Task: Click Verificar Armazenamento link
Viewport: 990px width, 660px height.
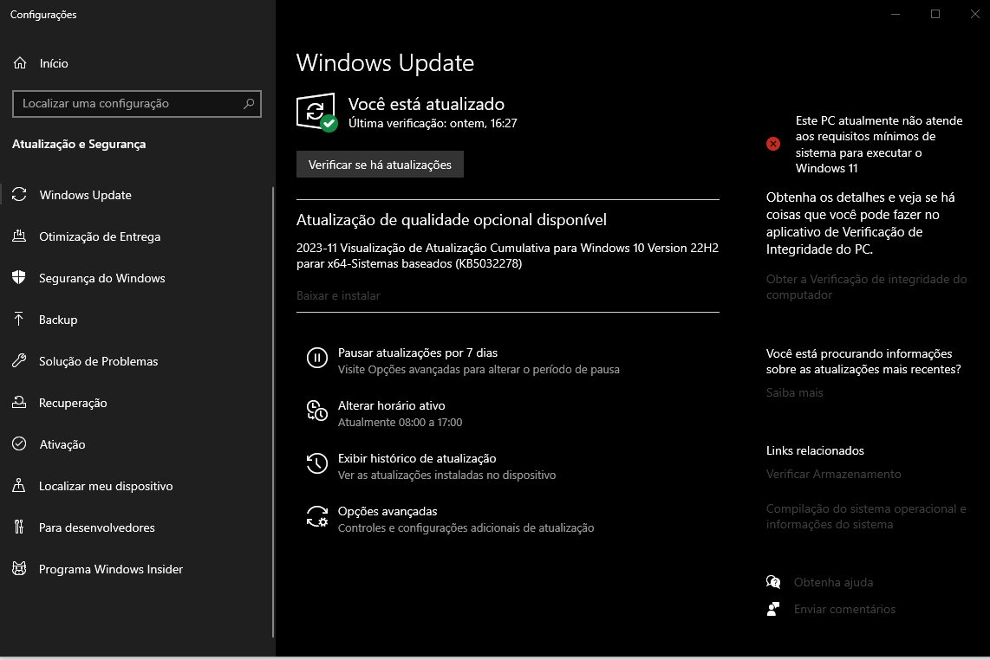Action: [x=833, y=474]
